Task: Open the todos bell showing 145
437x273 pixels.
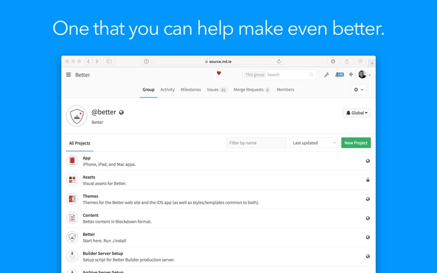Action: coord(339,75)
